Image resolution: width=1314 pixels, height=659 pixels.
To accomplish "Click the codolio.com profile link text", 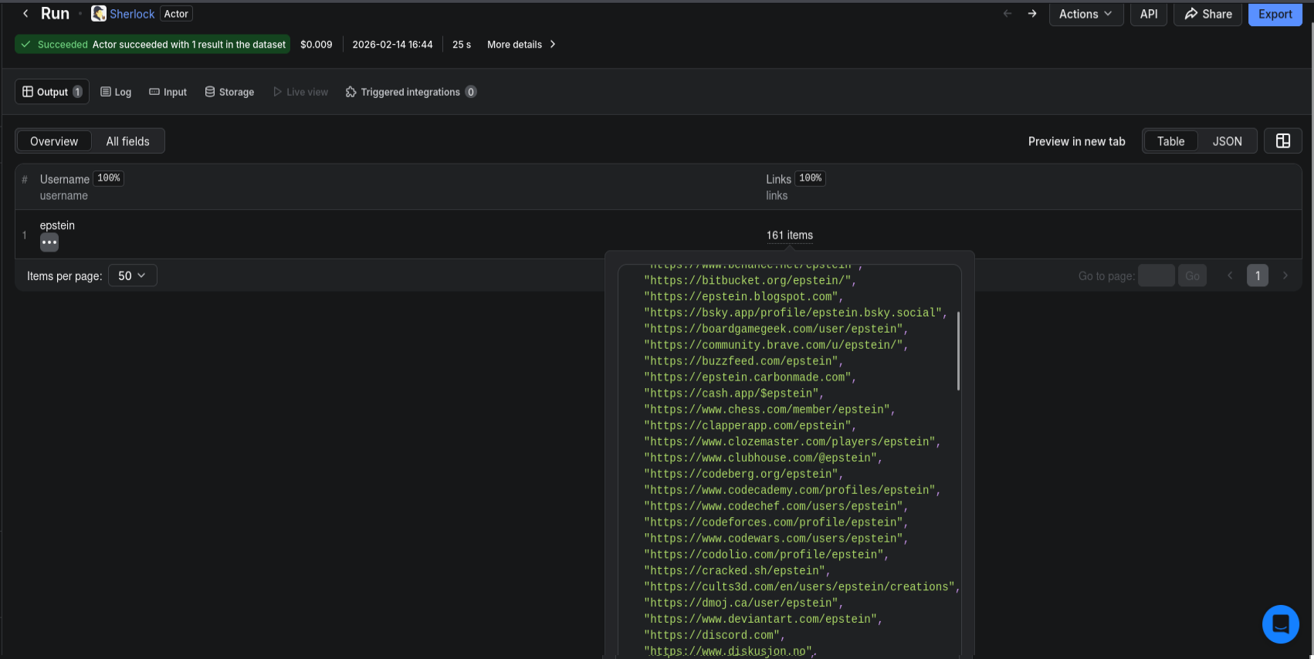I will pos(764,556).
